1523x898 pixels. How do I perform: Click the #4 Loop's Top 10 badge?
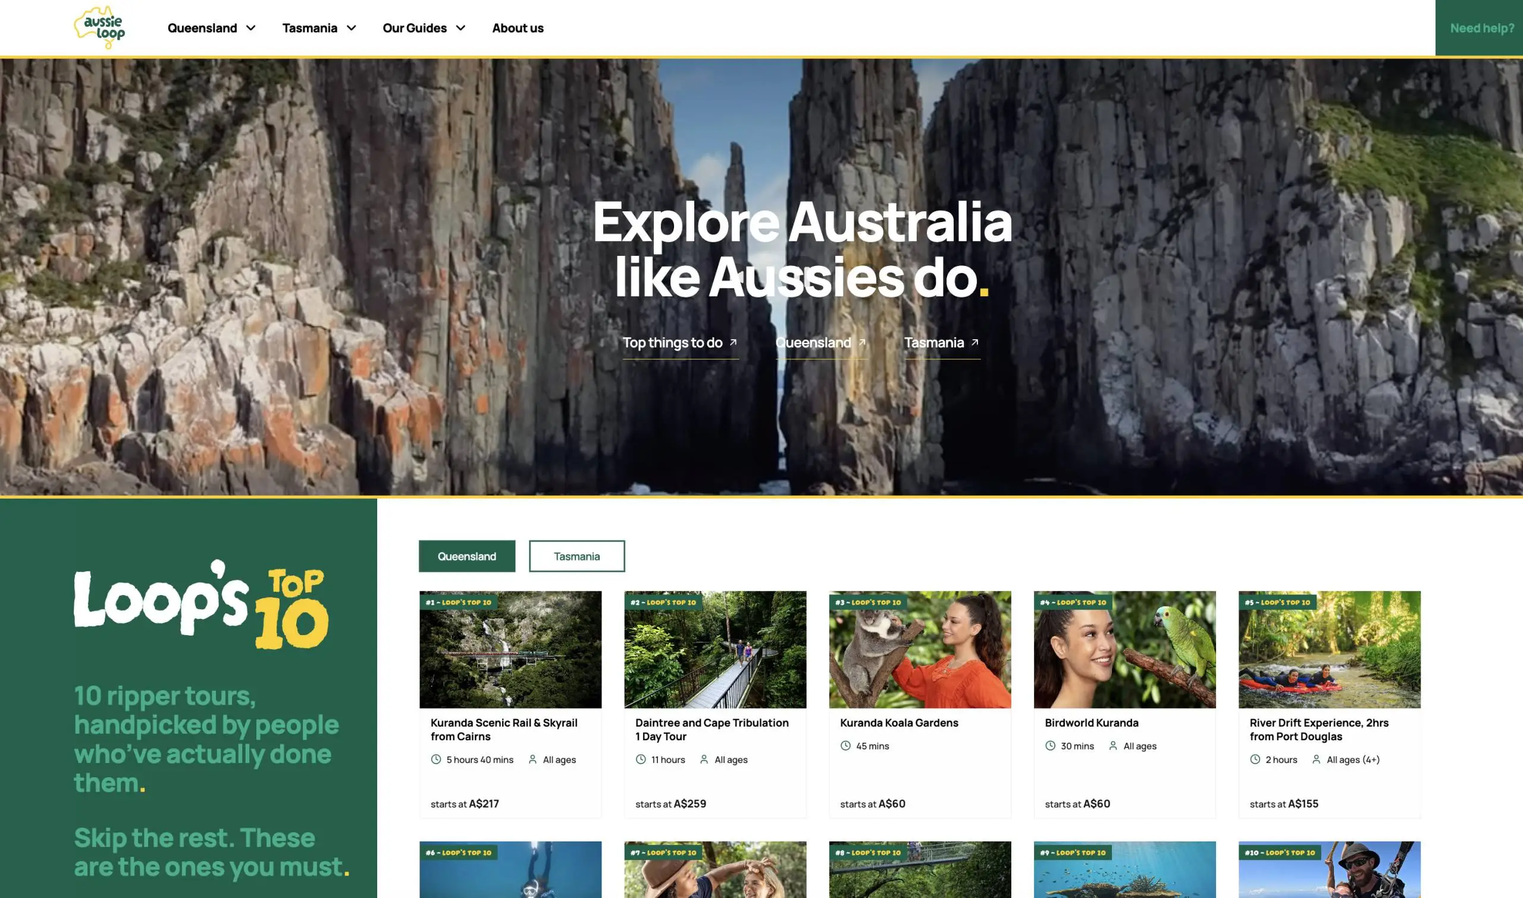point(1073,602)
